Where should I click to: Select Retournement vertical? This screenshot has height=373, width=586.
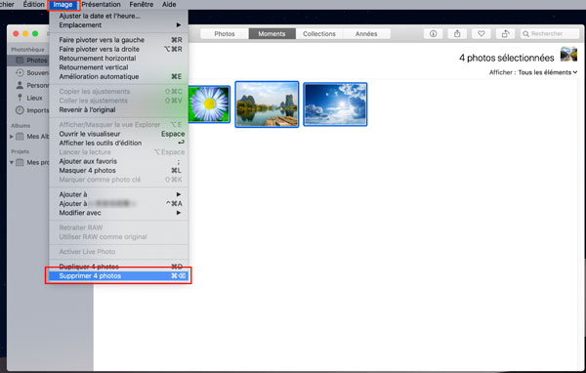118,67
